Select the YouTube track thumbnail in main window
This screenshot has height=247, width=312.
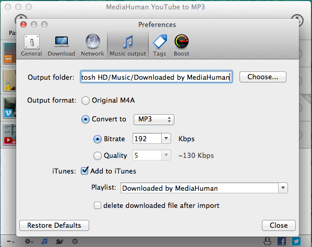[x=10, y=134]
